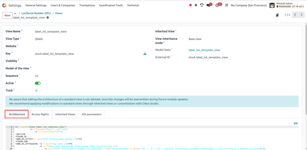Go to Lot/Serial Number (ZPL) breadcrumb
This screenshot has height=150, width=307.
coord(36,13)
